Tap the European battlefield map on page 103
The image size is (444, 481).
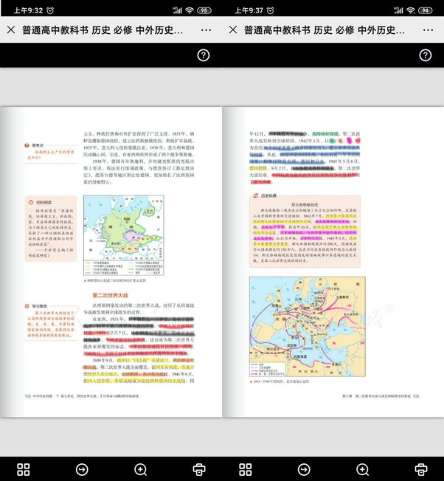pyautogui.click(x=308, y=326)
